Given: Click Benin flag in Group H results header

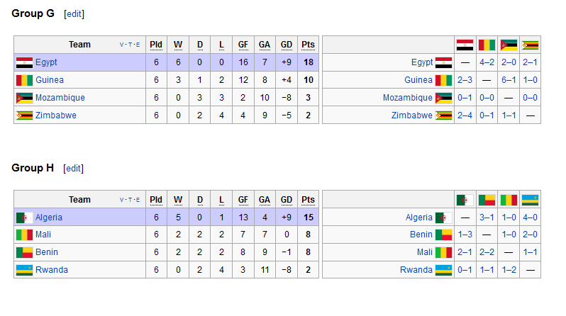Looking at the screenshot, I should click(487, 200).
